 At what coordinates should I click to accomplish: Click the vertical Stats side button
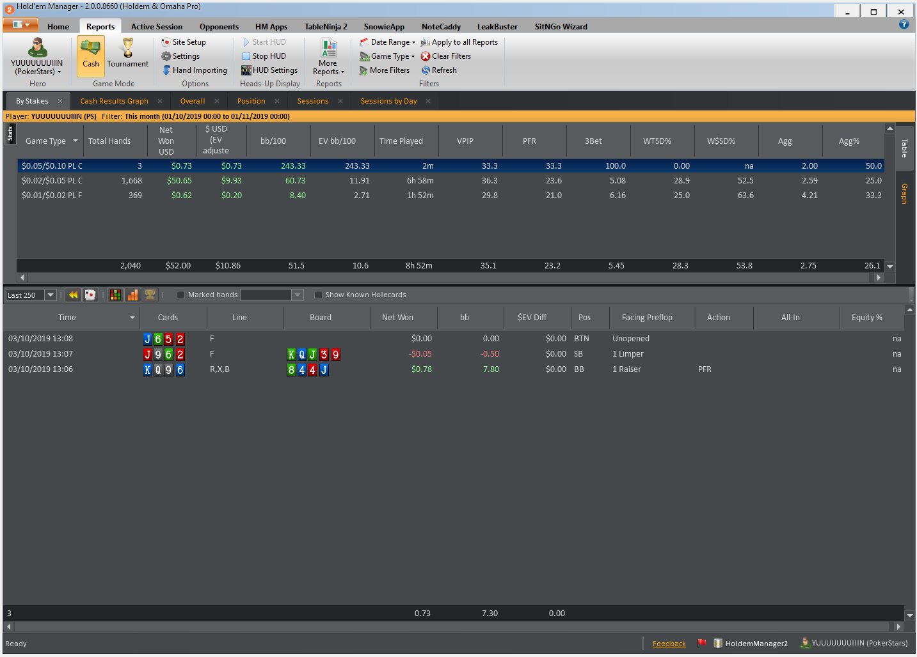(10, 134)
